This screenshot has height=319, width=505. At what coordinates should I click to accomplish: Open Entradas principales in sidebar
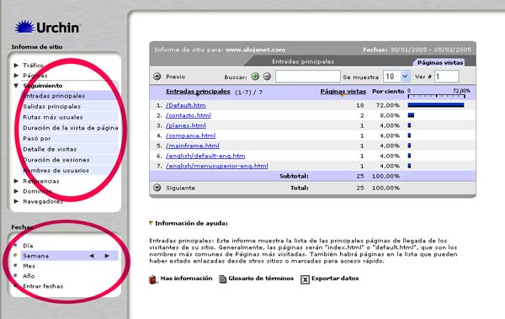pos(54,96)
